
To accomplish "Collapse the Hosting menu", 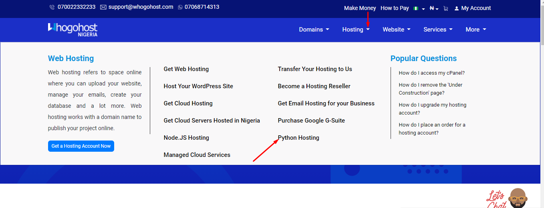I will point(356,30).
